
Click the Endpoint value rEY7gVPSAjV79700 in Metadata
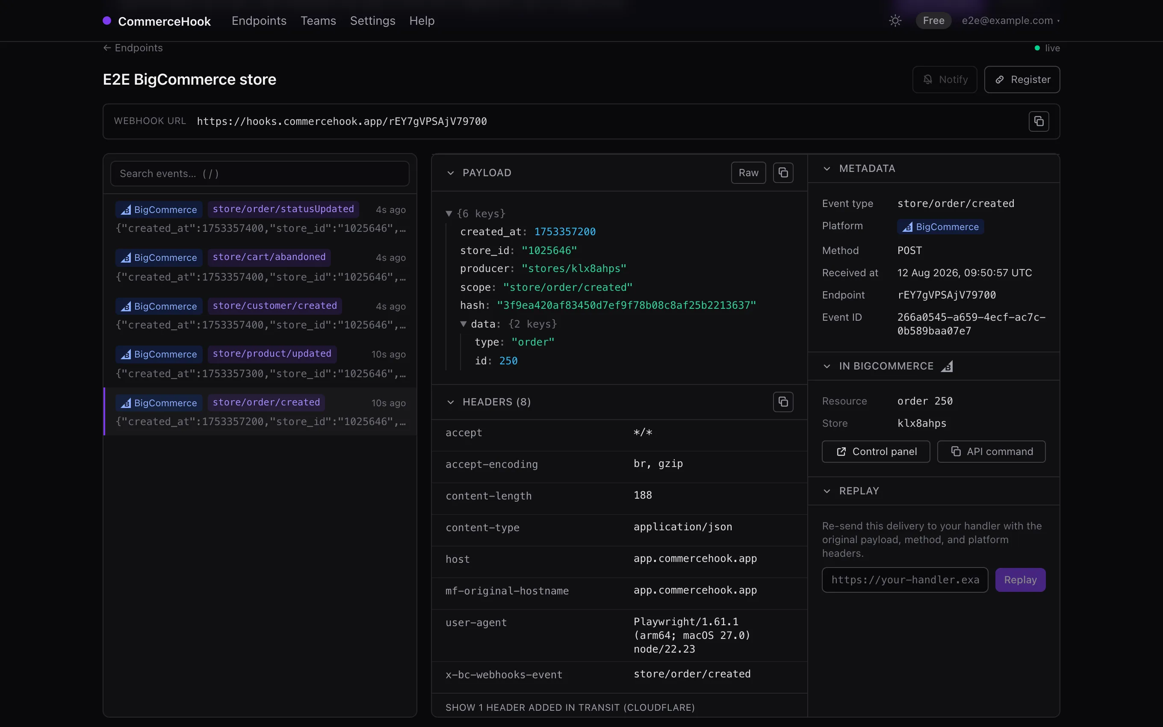946,295
